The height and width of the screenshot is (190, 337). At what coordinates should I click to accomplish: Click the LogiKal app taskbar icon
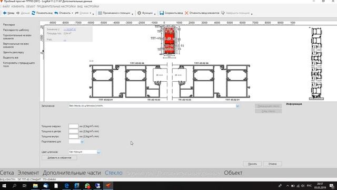(108, 186)
